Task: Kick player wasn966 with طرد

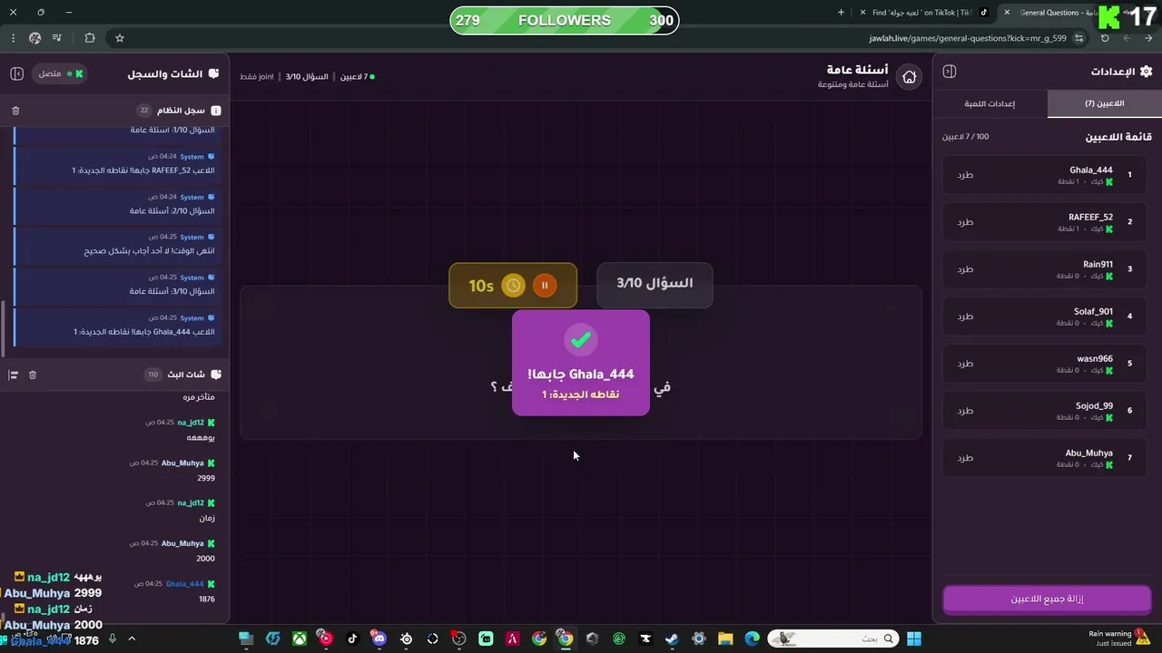Action: [x=965, y=364]
